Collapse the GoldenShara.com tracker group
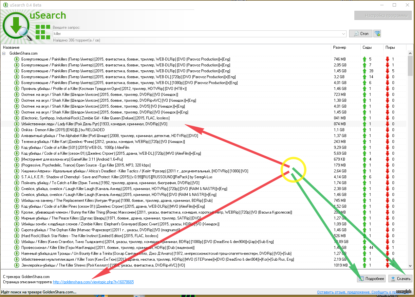The height and width of the screenshot is (297, 415). tap(4, 53)
